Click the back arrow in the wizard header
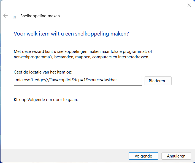Screen dimensions: 195x163 pos(6,16)
